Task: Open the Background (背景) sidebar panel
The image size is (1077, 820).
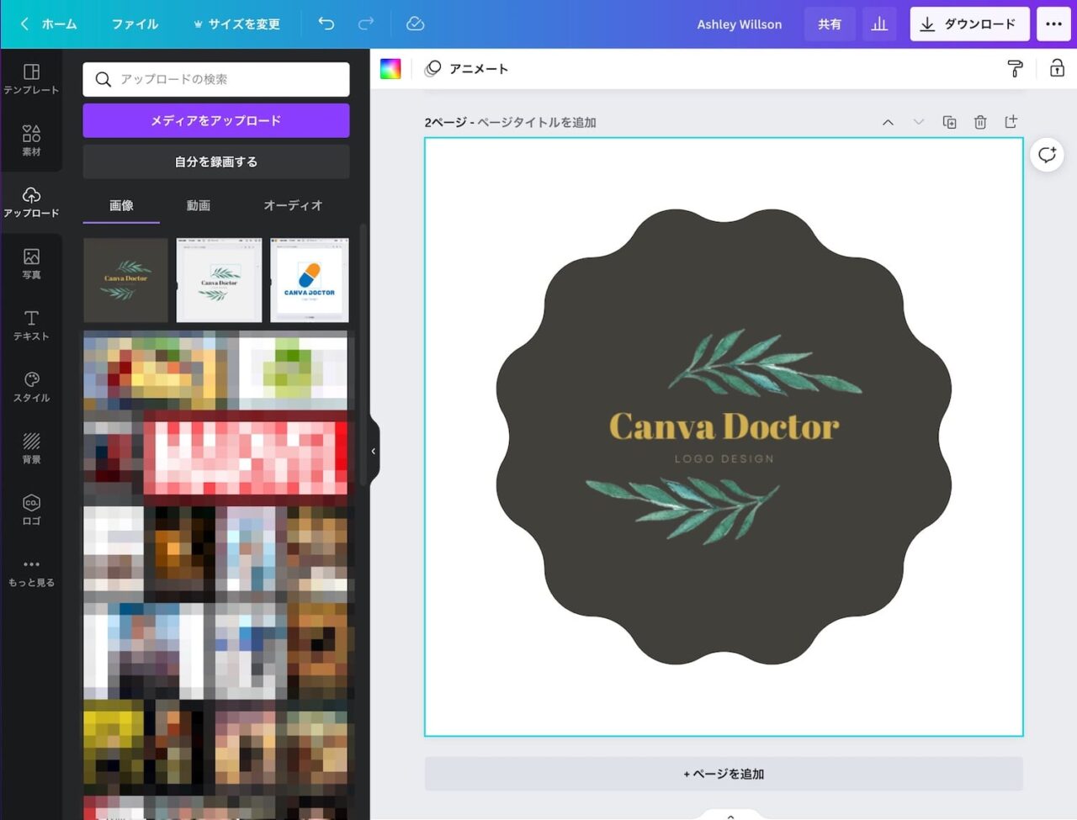Action: coord(31,448)
